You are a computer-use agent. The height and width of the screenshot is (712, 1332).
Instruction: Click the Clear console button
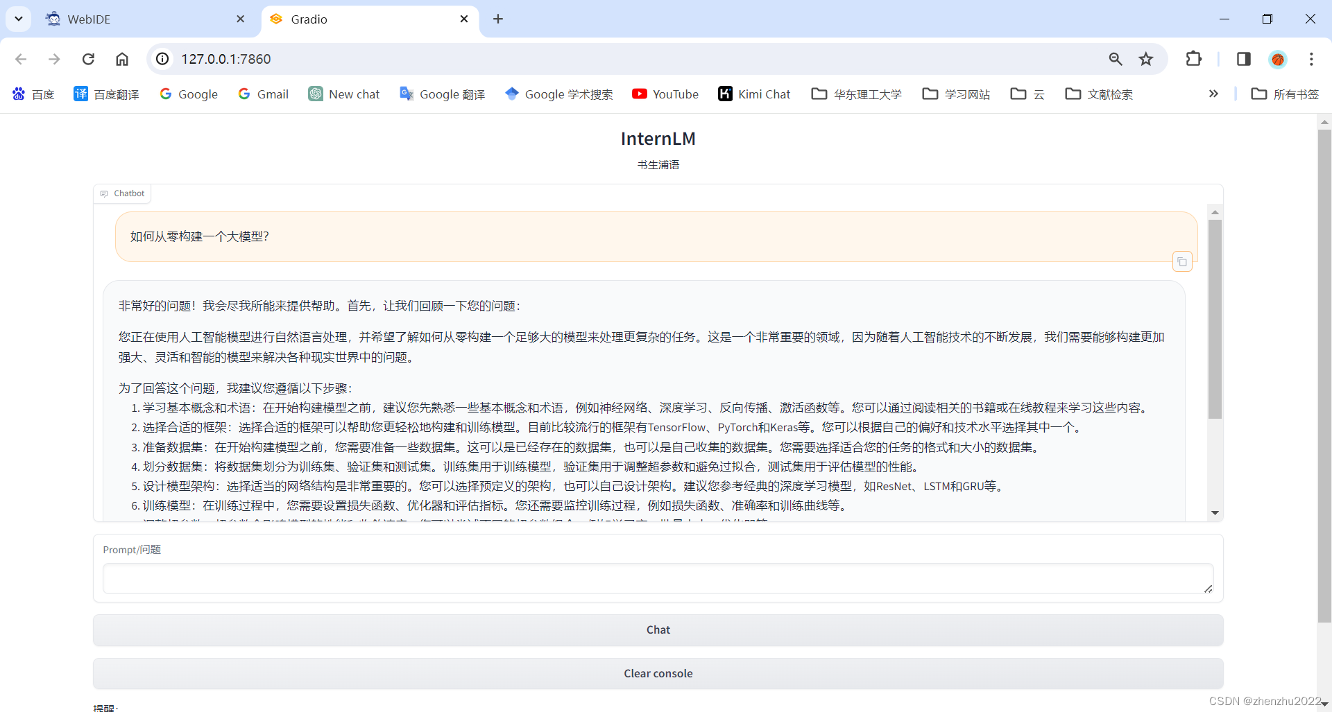(x=658, y=673)
